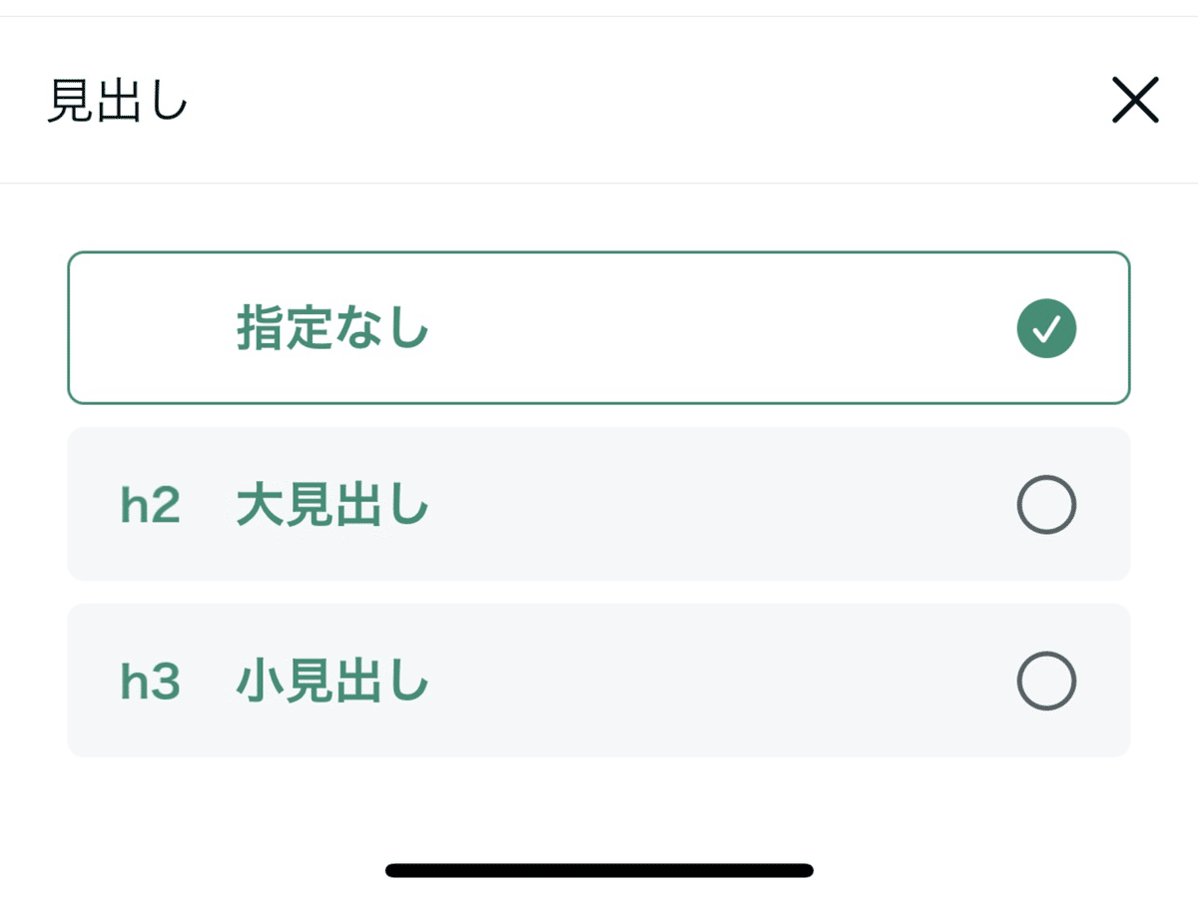Click the h3 tag label
The height and width of the screenshot is (900, 1198).
[150, 682]
